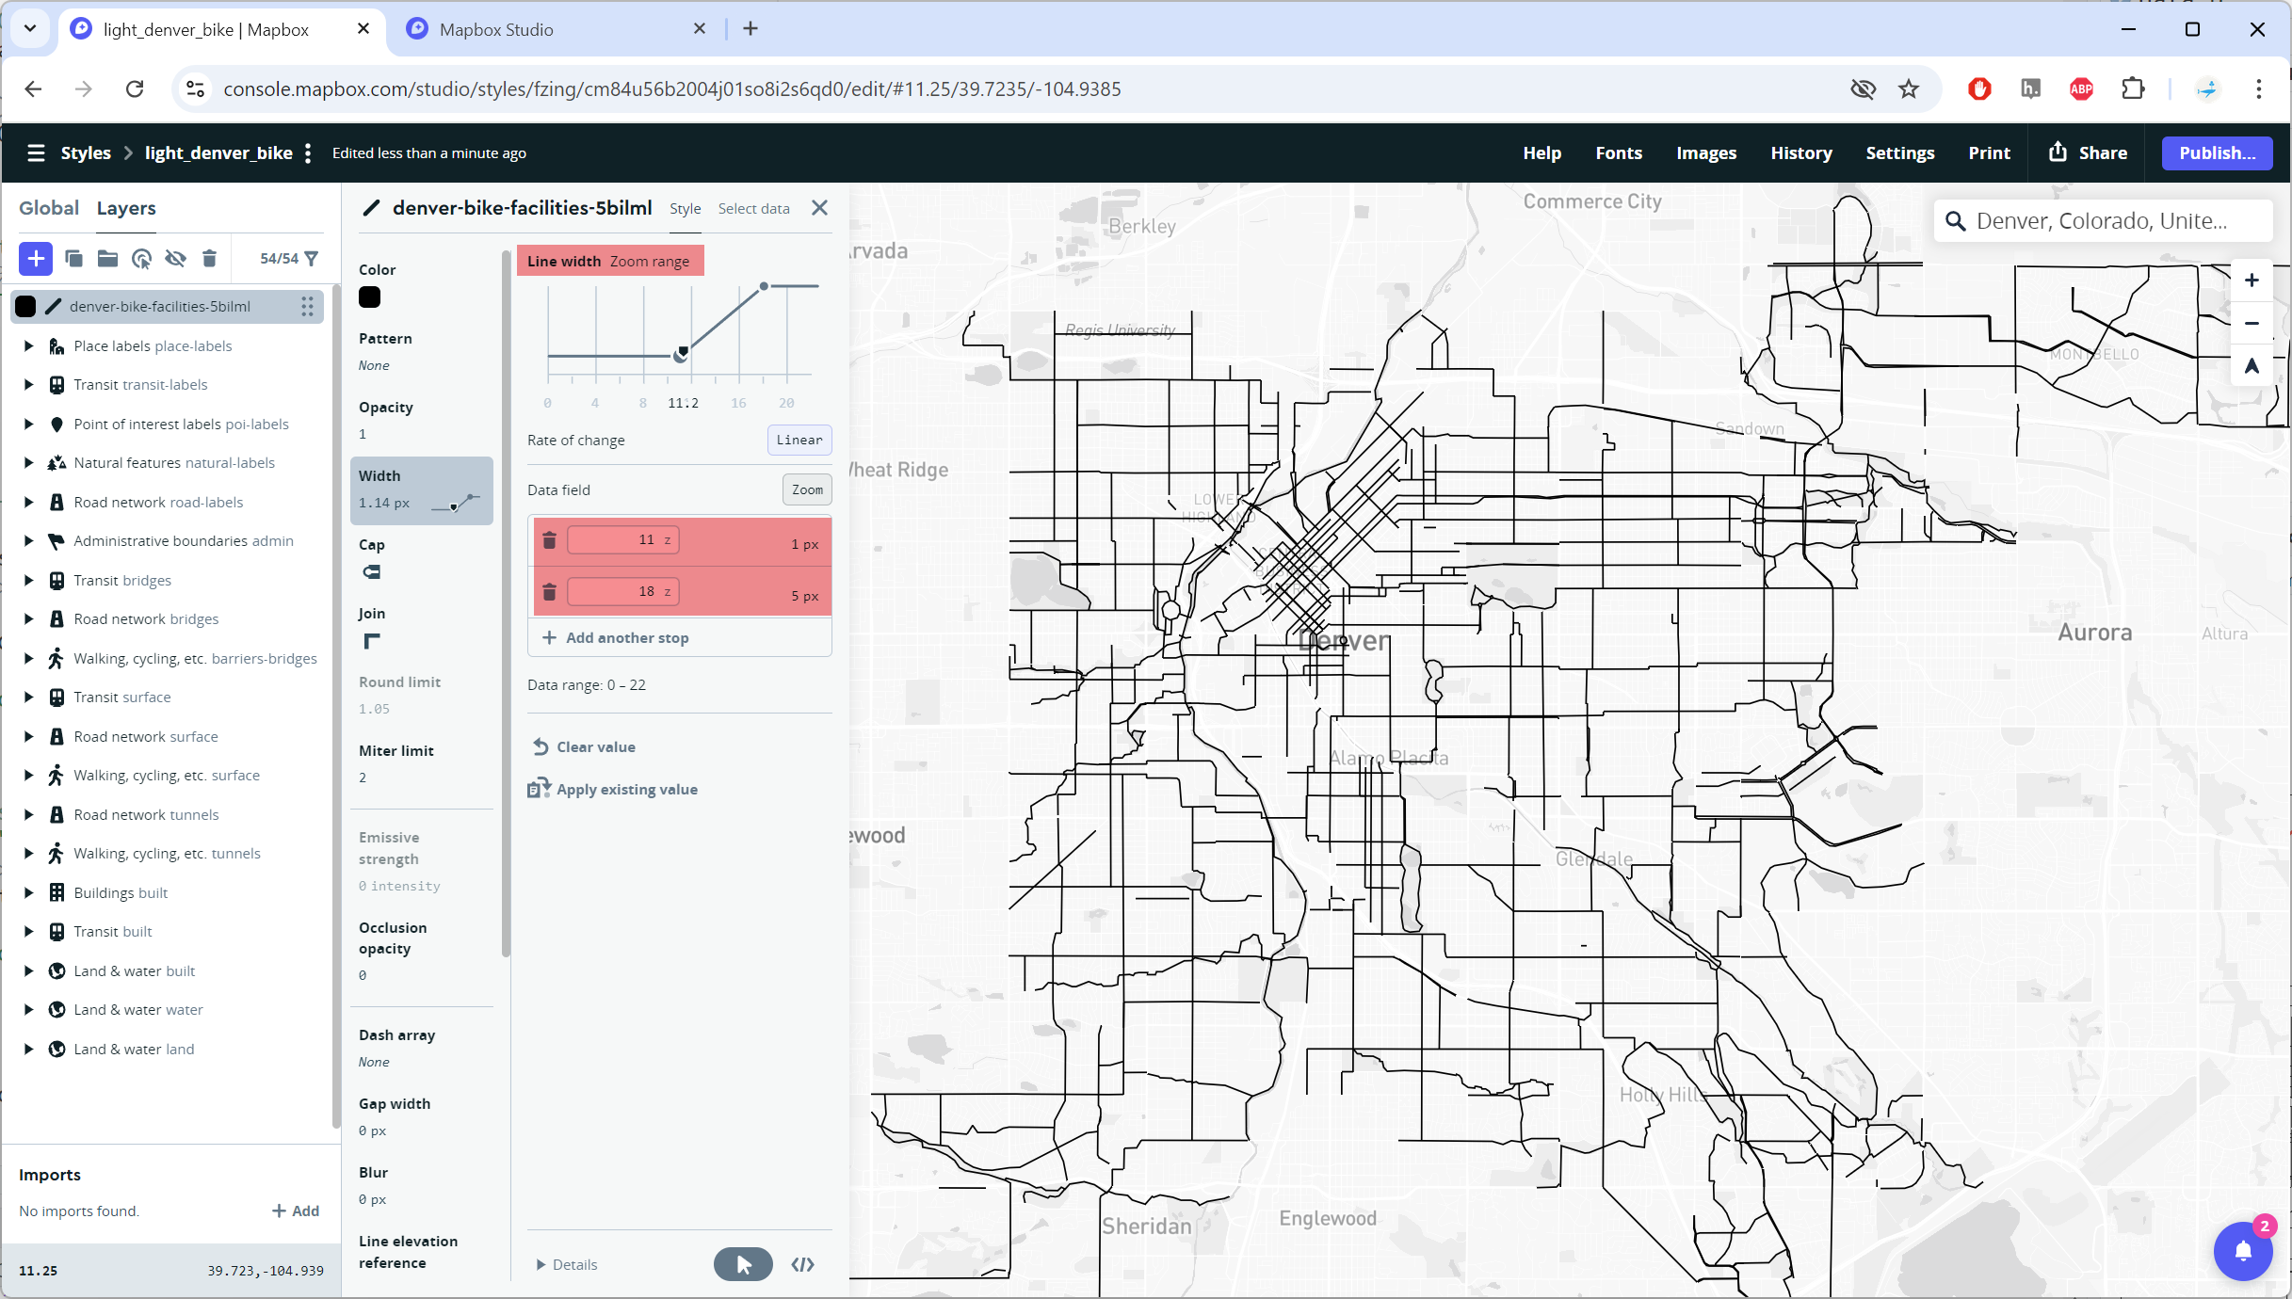The width and height of the screenshot is (2292, 1299).
Task: Click Add another stop
Action: point(616,637)
